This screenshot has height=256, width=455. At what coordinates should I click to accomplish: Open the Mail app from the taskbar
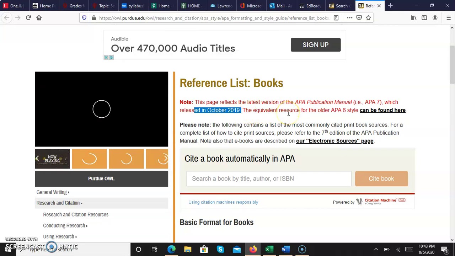point(237,249)
